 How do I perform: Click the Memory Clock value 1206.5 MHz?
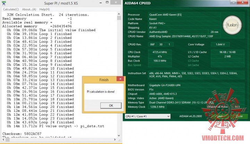point(157,107)
